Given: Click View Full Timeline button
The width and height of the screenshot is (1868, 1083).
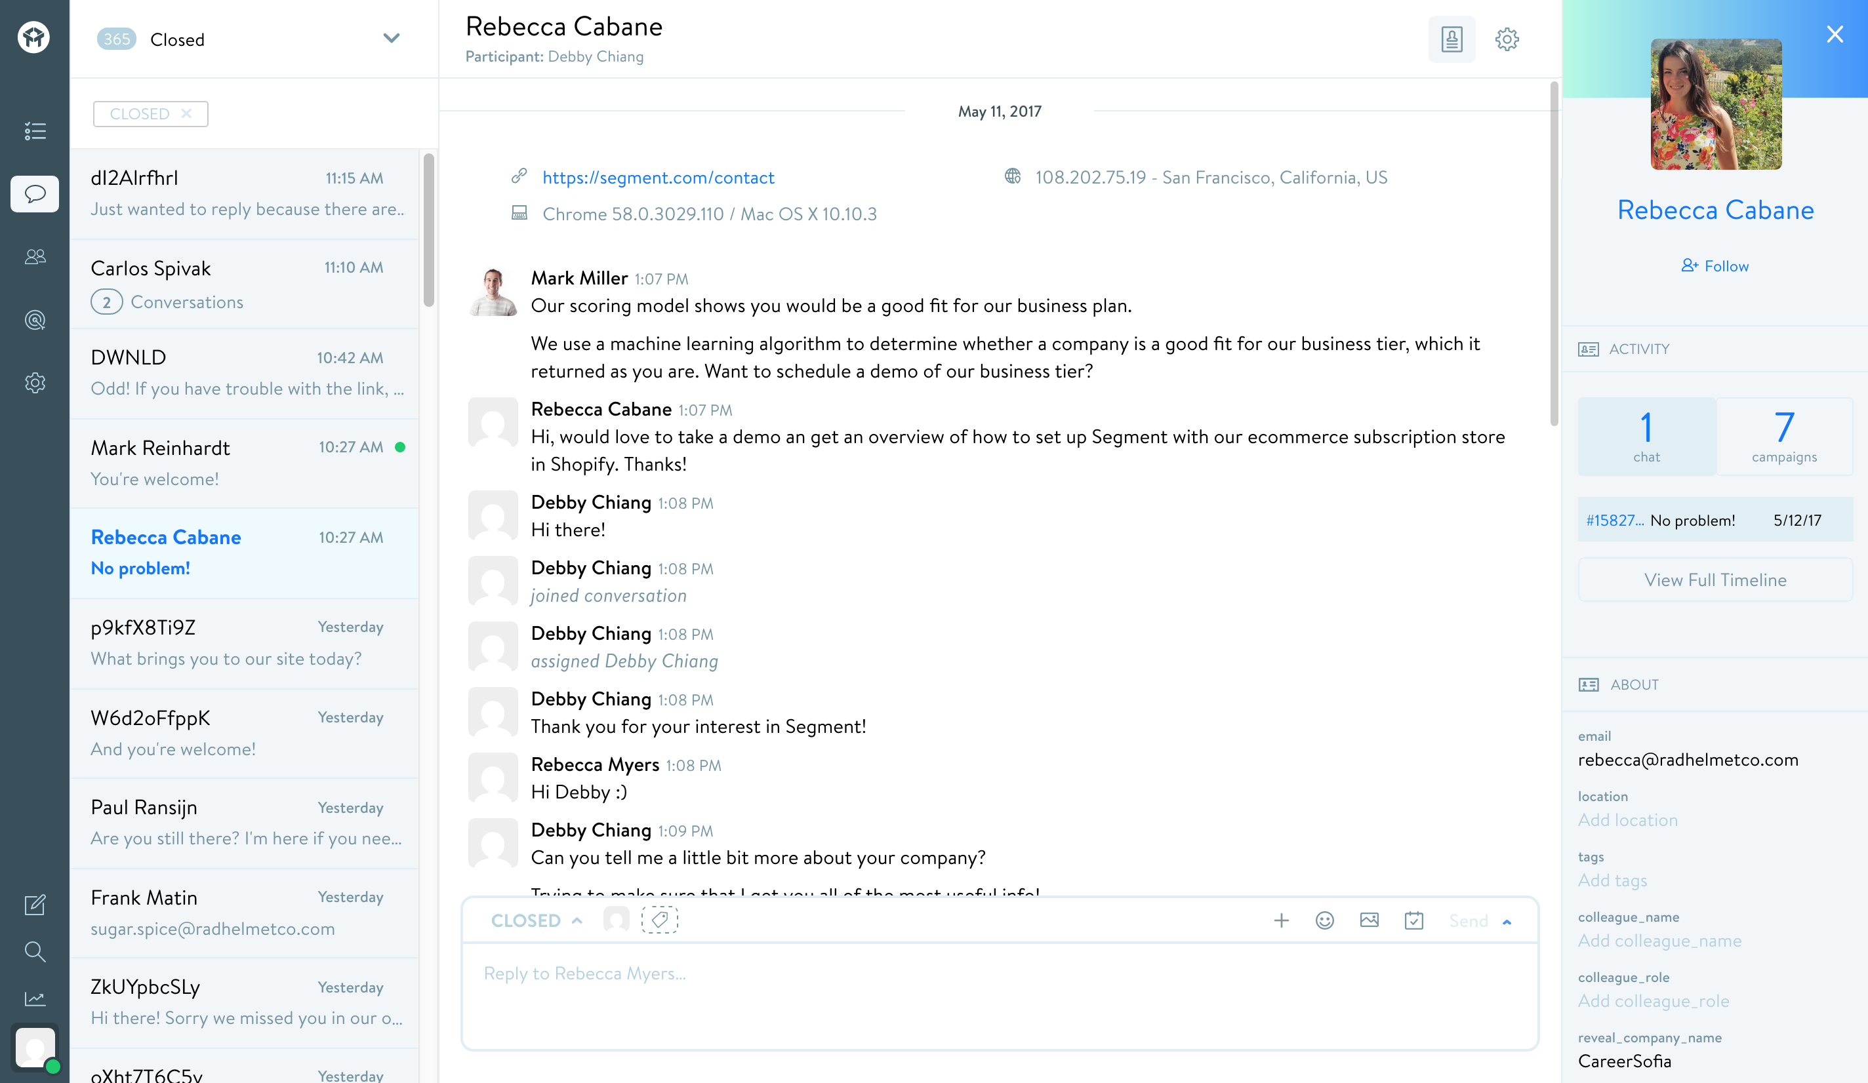Looking at the screenshot, I should click(1715, 580).
